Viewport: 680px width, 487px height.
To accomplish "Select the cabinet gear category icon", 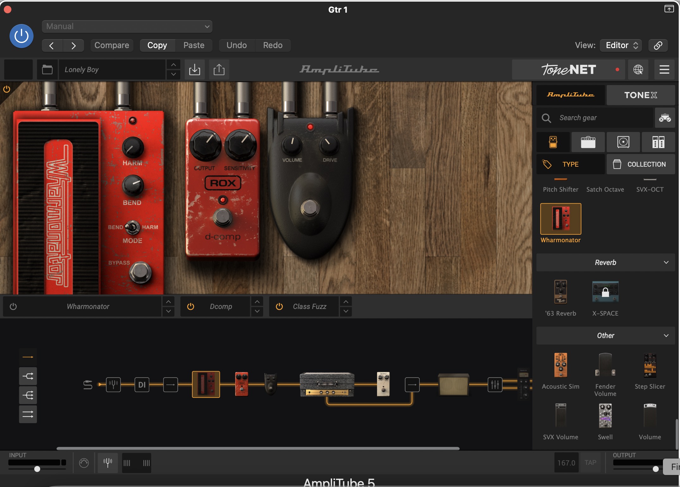I will (x=623, y=142).
